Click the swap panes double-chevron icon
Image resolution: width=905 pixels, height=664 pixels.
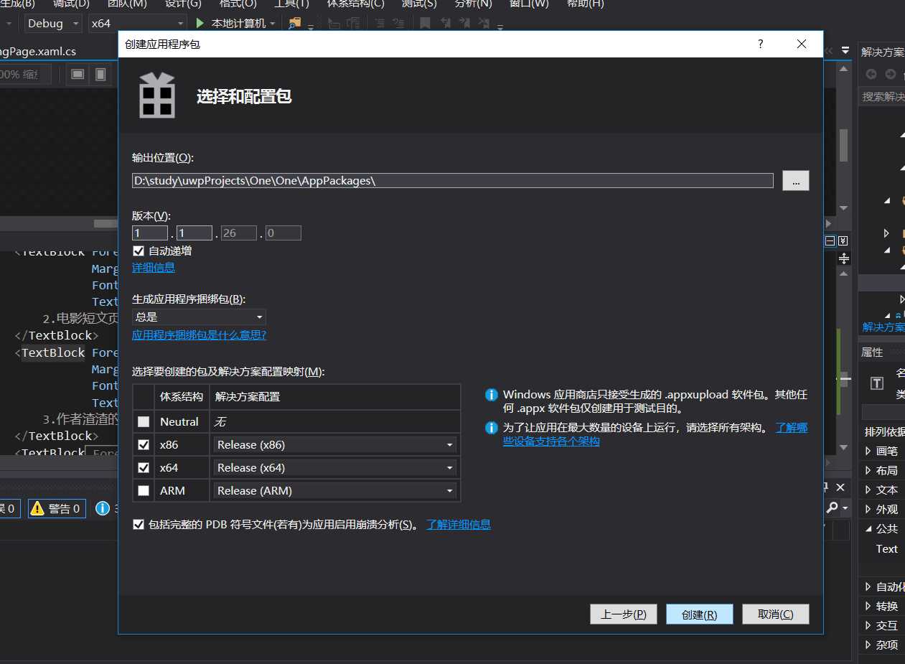843,241
